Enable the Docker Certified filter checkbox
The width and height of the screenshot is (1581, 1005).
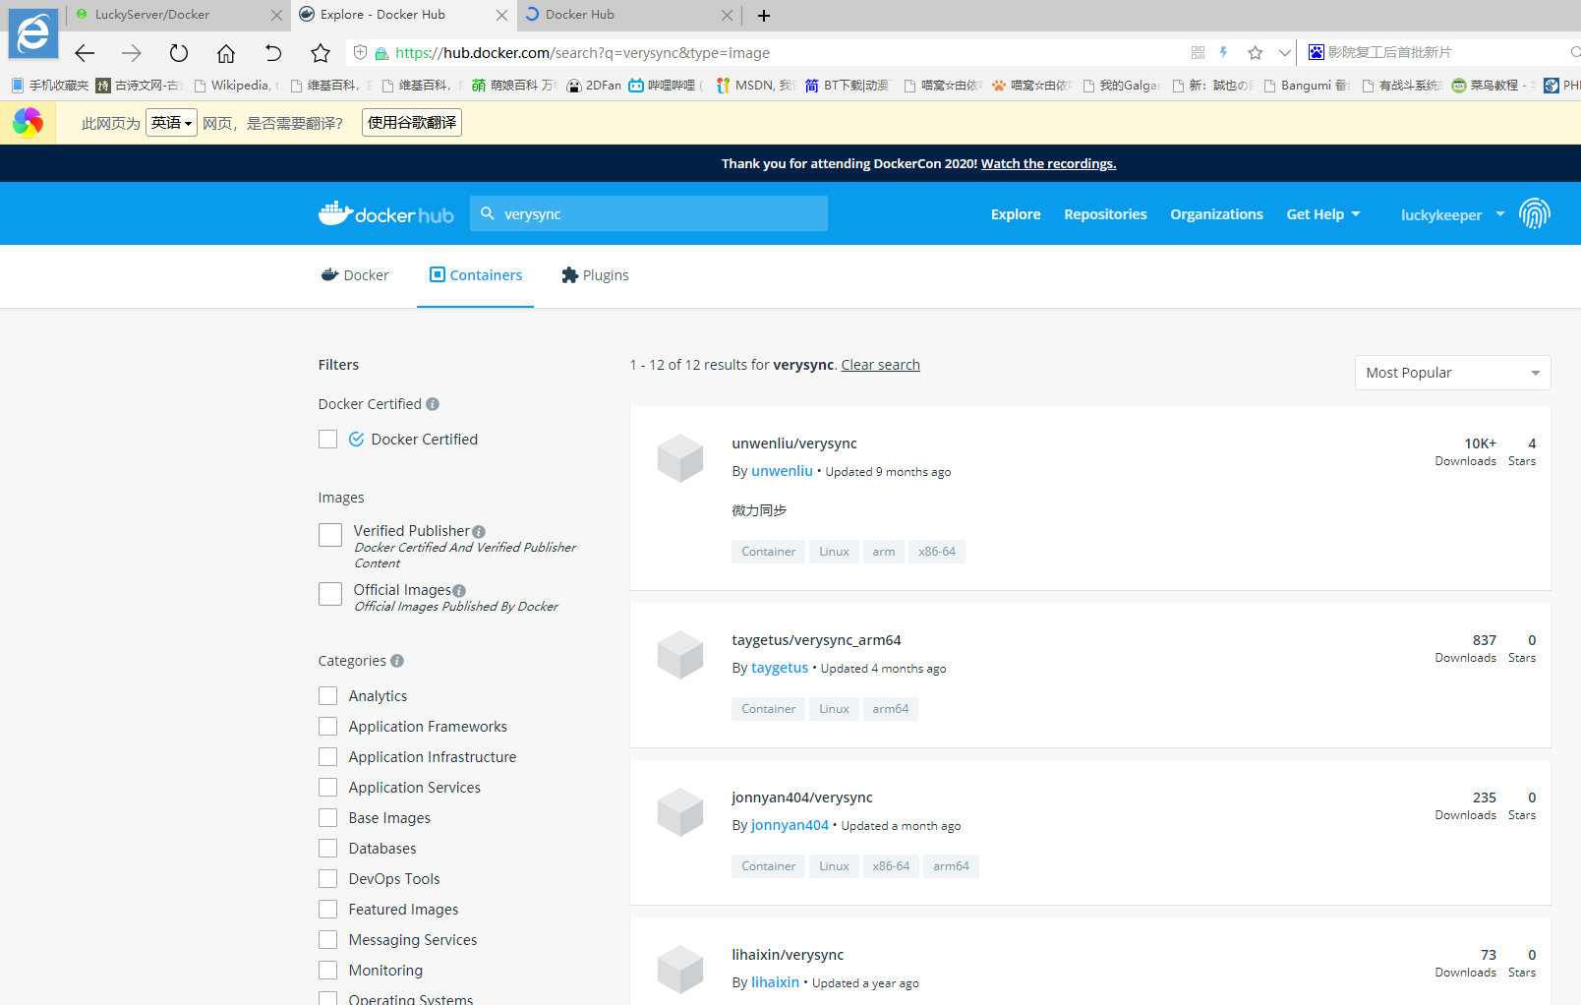(328, 440)
